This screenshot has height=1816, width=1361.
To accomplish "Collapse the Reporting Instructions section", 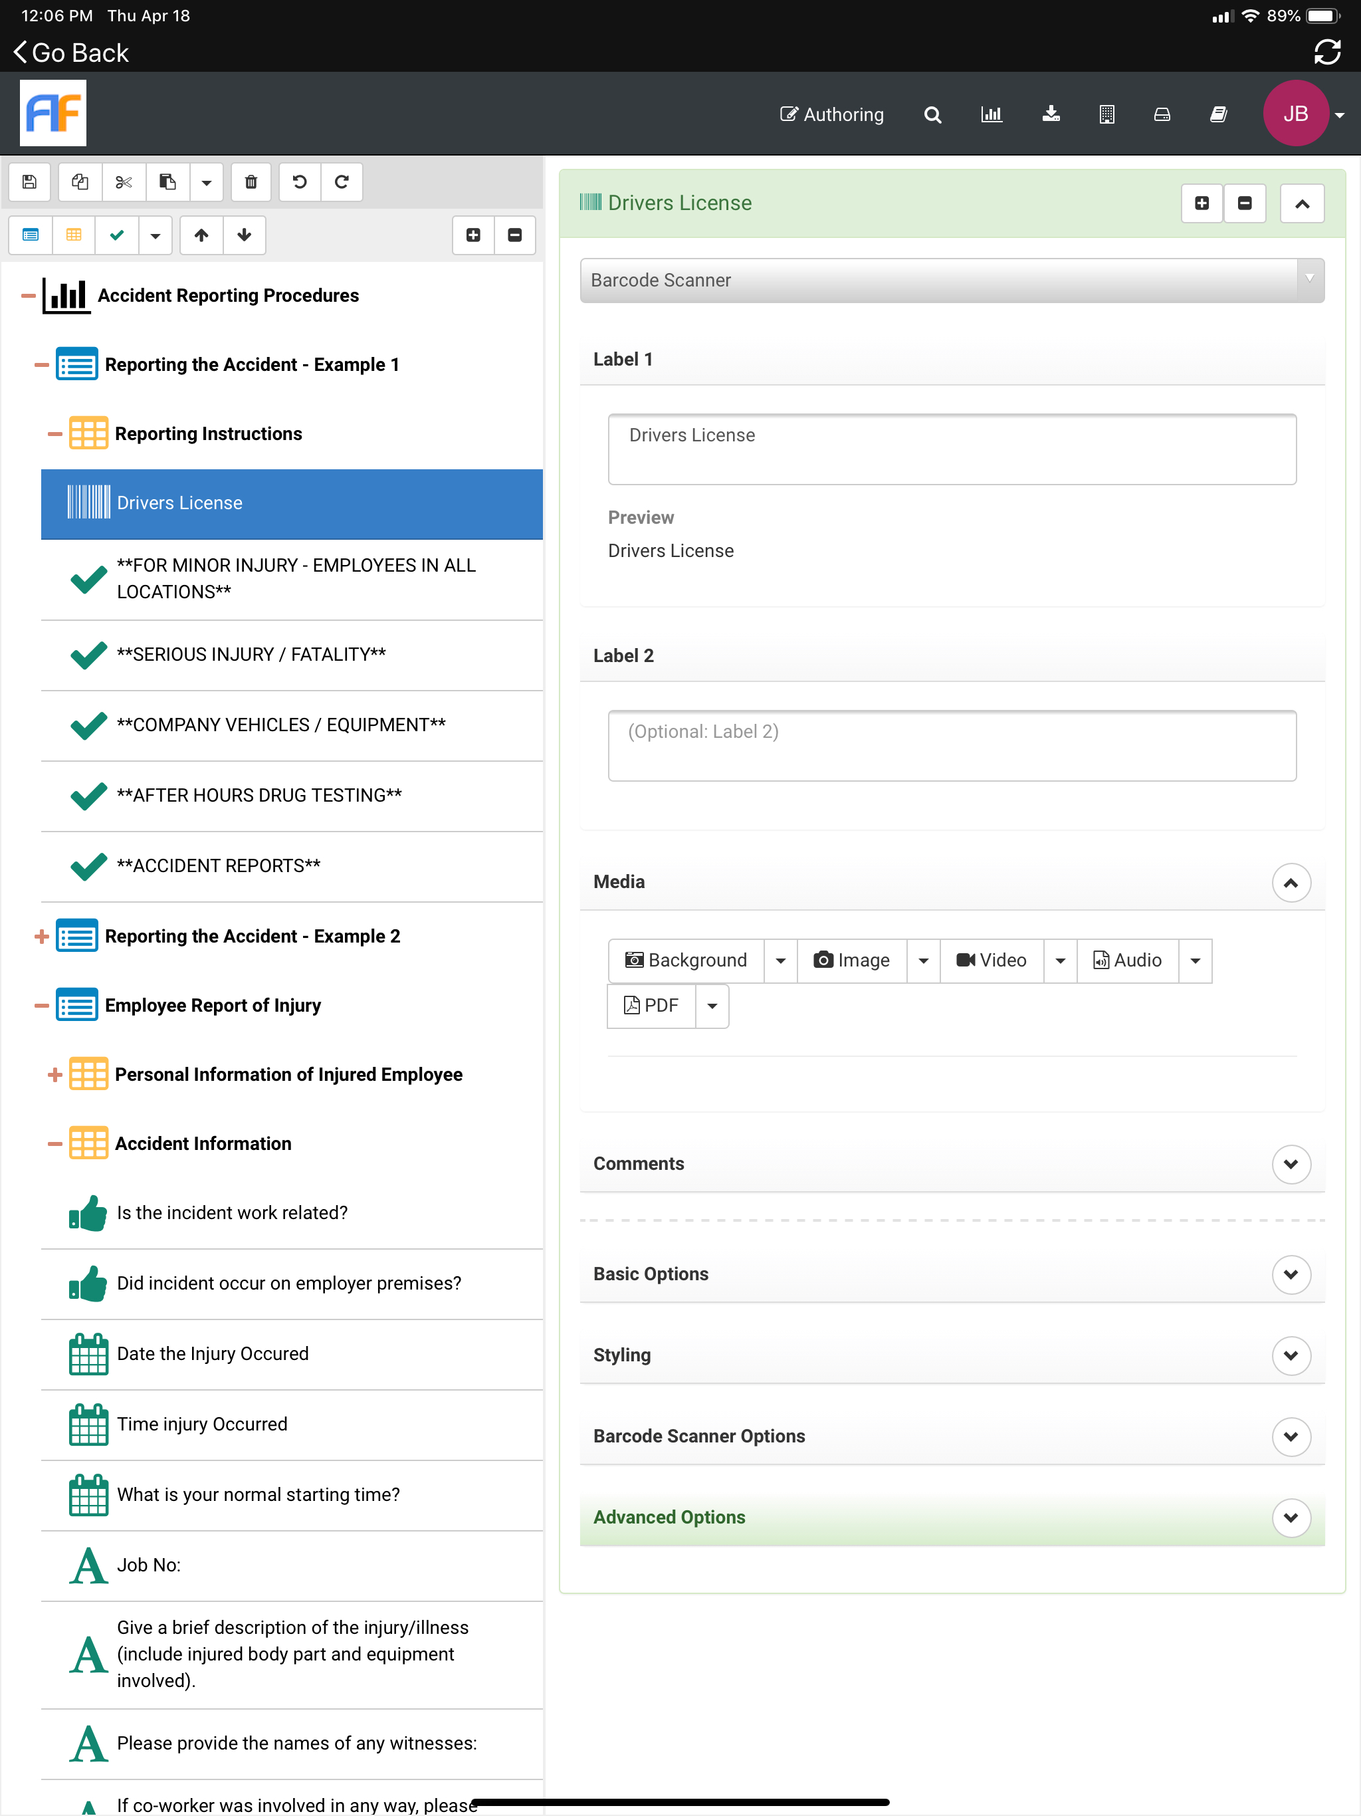I will [55, 433].
